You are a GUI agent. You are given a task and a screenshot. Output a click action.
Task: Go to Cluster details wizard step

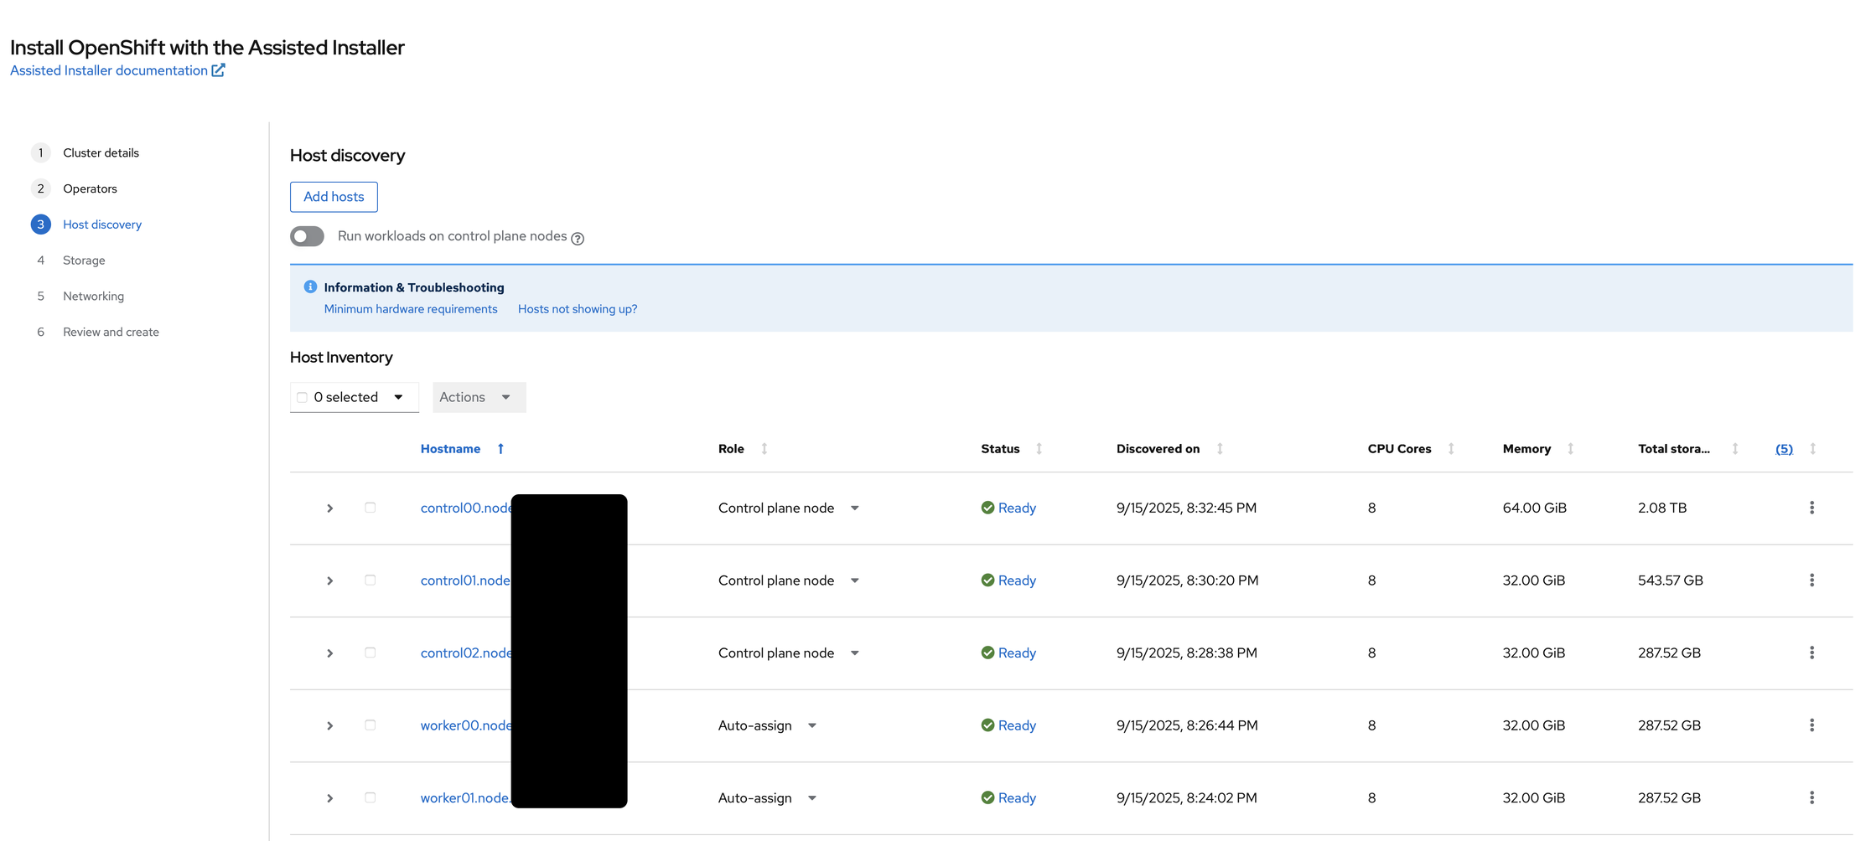pyautogui.click(x=101, y=152)
